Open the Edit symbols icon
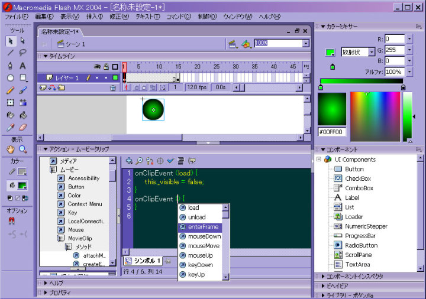This screenshot has width=426, height=299. pos(246,44)
